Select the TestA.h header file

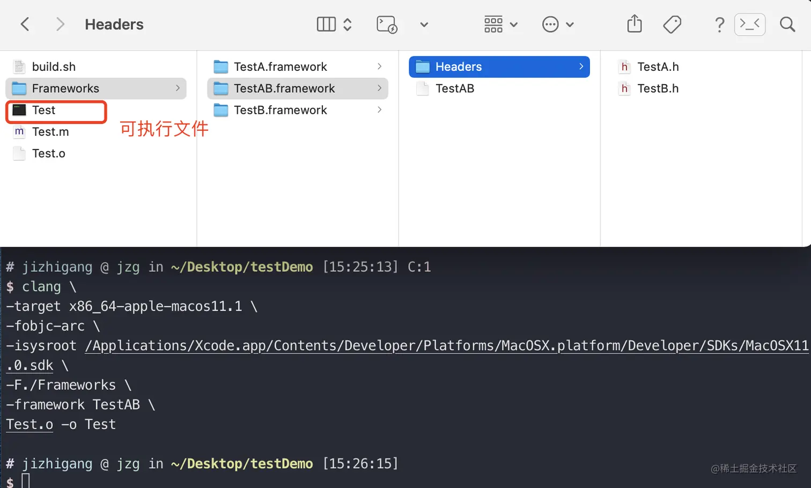pyautogui.click(x=658, y=67)
